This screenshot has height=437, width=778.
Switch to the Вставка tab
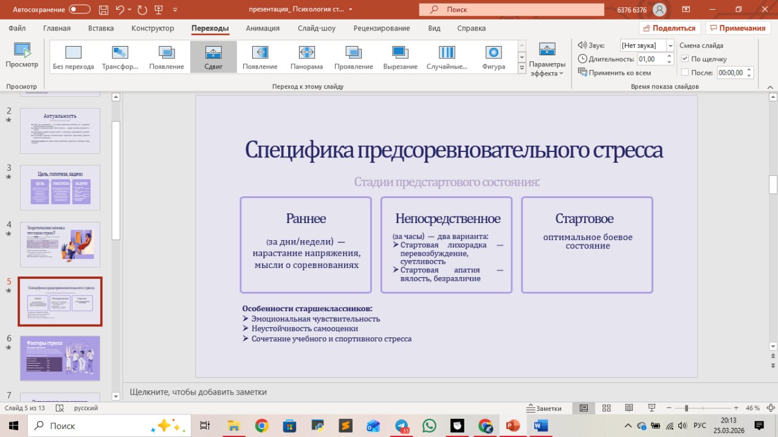(x=101, y=28)
